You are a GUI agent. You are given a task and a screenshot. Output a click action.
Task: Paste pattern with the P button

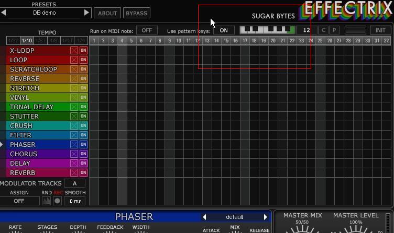pyautogui.click(x=334, y=30)
